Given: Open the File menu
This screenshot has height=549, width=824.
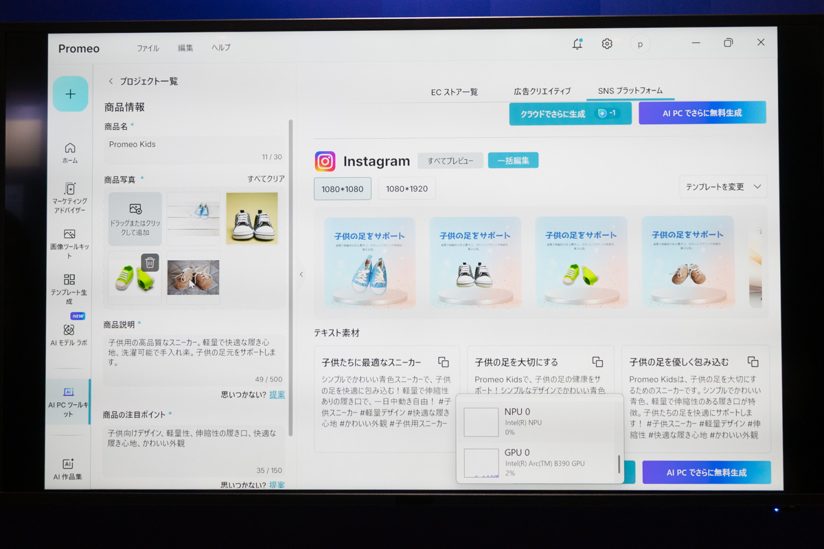Looking at the screenshot, I should coord(148,48).
